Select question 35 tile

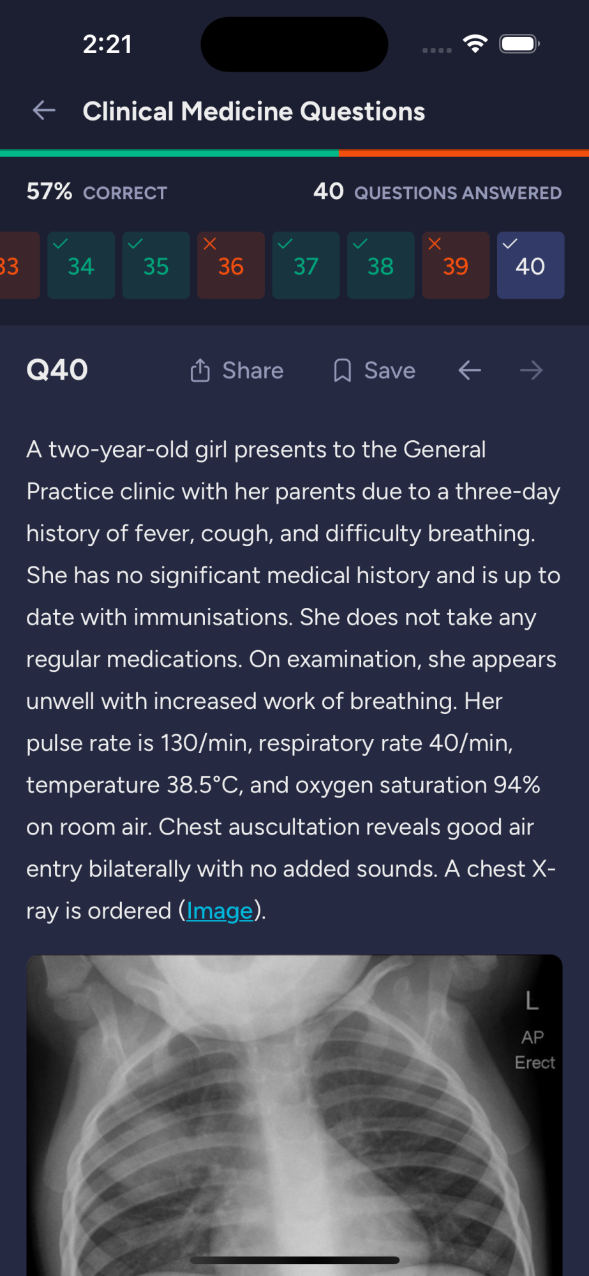coord(156,265)
